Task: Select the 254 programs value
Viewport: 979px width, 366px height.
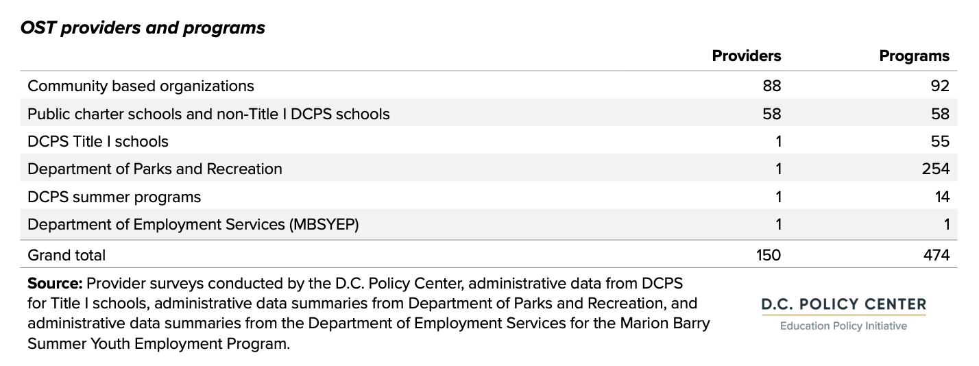Action: pyautogui.click(x=936, y=169)
